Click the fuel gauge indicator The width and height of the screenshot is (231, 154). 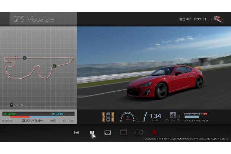(127, 117)
